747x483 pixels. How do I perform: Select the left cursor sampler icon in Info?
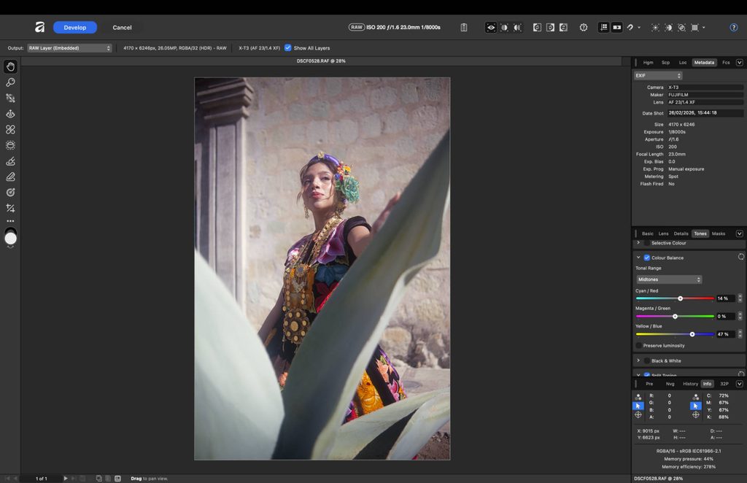[x=638, y=406]
